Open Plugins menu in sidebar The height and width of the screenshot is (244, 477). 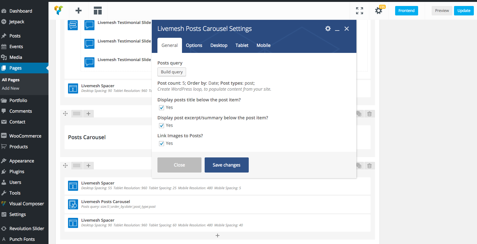(x=24, y=172)
